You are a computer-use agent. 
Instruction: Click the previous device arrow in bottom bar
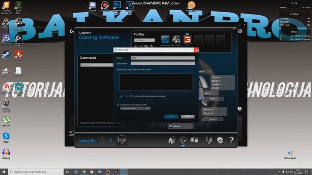point(111,140)
